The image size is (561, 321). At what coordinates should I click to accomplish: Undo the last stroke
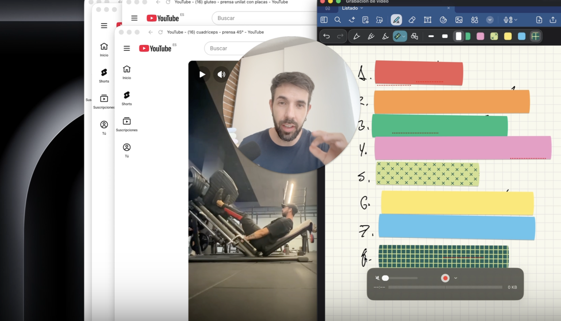(x=326, y=36)
